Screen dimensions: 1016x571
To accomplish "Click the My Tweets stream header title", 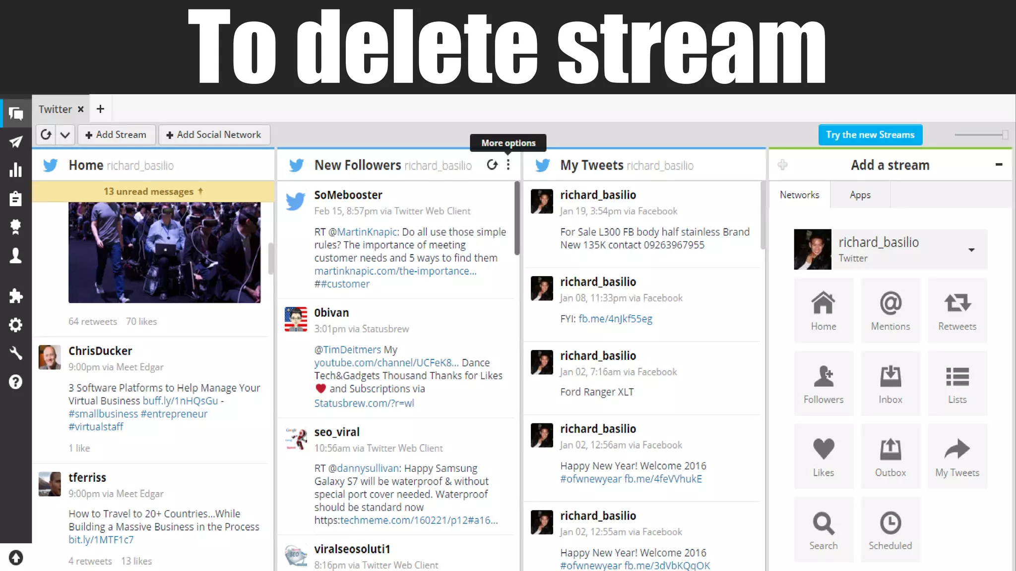I will [592, 165].
